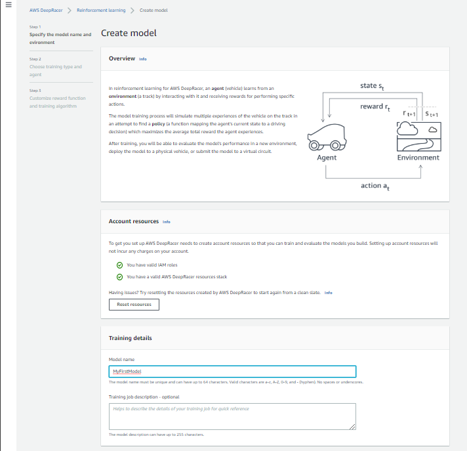Click the Training job description textarea

coord(232,416)
